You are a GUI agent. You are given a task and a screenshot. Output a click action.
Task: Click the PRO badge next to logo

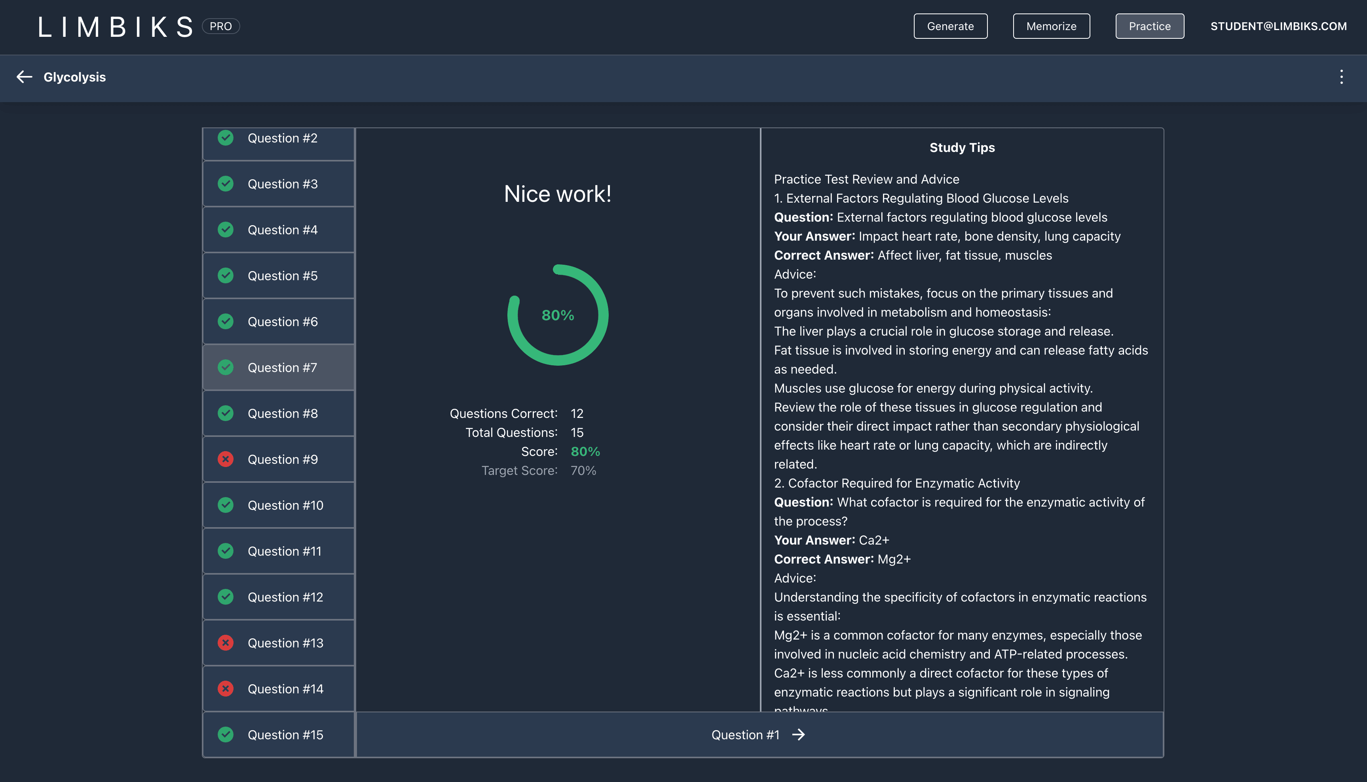220,26
